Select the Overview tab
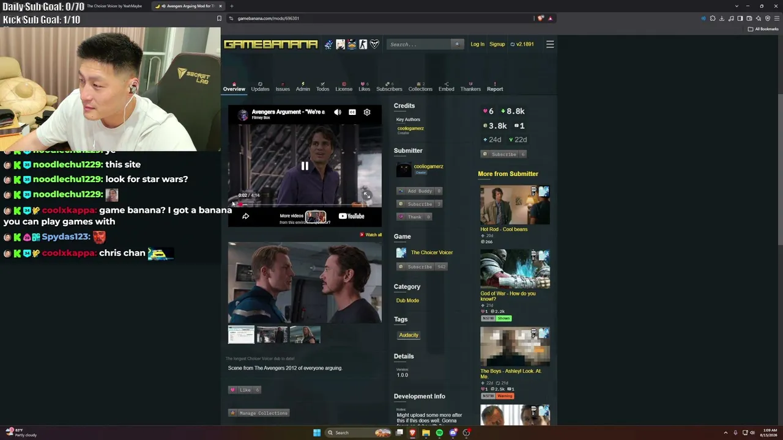Image resolution: width=783 pixels, height=440 pixels. (x=234, y=87)
